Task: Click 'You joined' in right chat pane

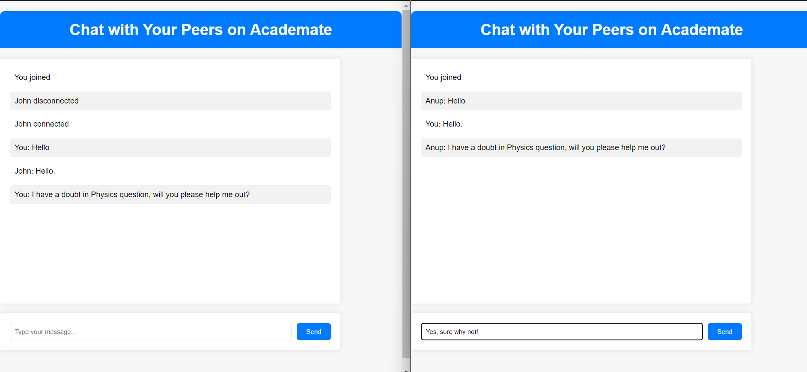Action: tap(443, 77)
